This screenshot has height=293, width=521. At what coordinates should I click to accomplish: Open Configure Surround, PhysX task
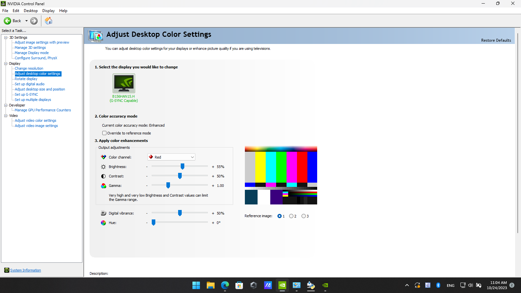(x=36, y=58)
